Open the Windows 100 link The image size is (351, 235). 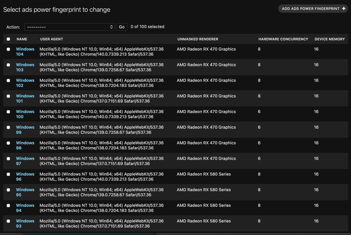click(x=25, y=114)
